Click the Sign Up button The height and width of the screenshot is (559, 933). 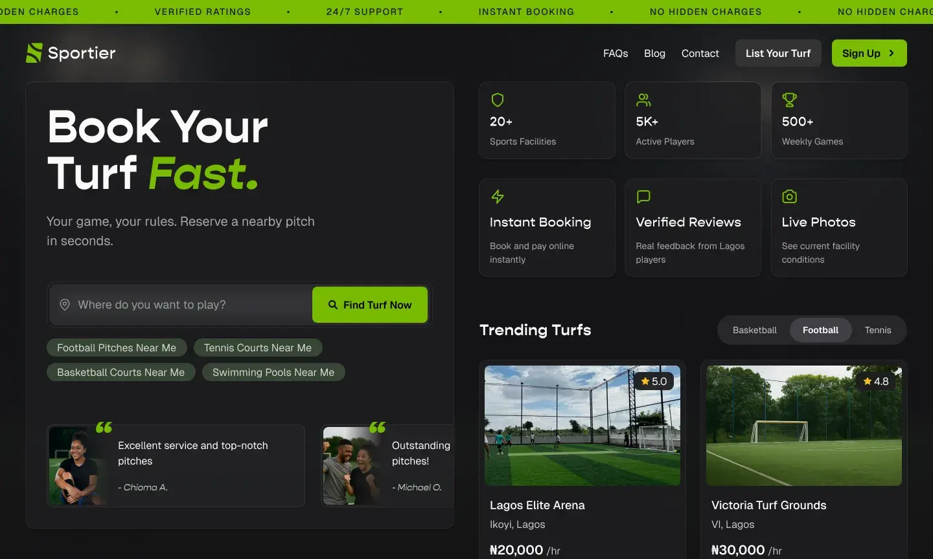pyautogui.click(x=869, y=53)
